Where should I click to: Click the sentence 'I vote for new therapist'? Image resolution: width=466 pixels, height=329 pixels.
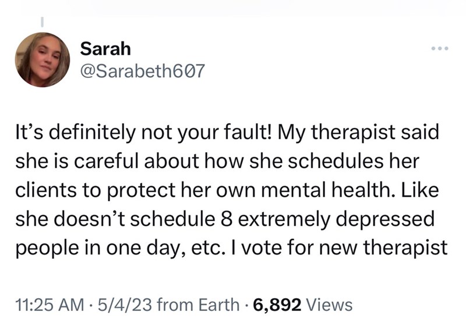(x=337, y=248)
